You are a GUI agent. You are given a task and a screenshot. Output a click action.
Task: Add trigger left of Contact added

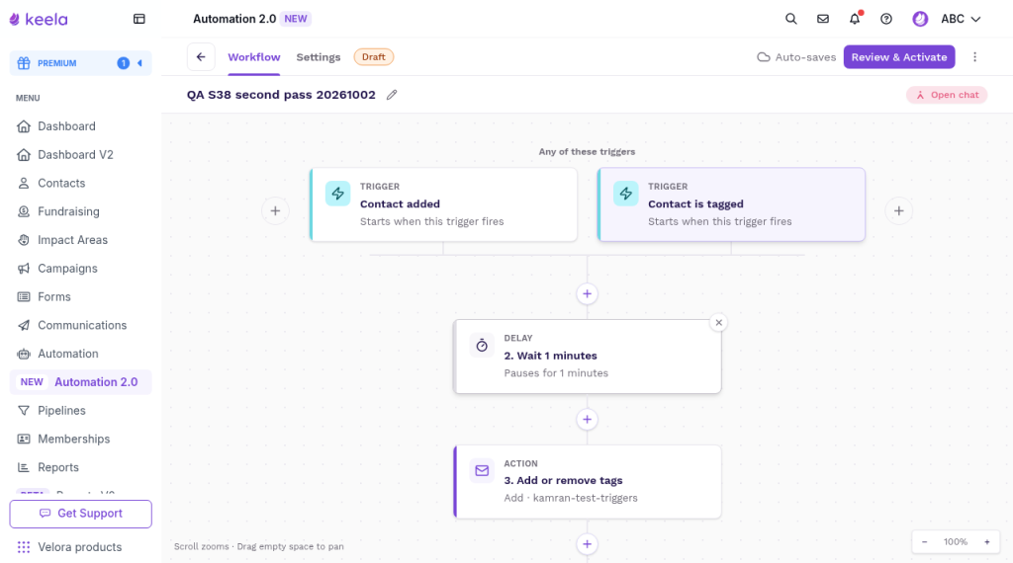tap(275, 211)
